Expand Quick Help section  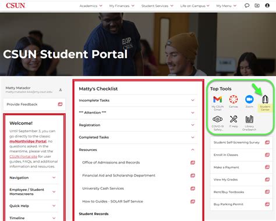[x=33, y=206]
